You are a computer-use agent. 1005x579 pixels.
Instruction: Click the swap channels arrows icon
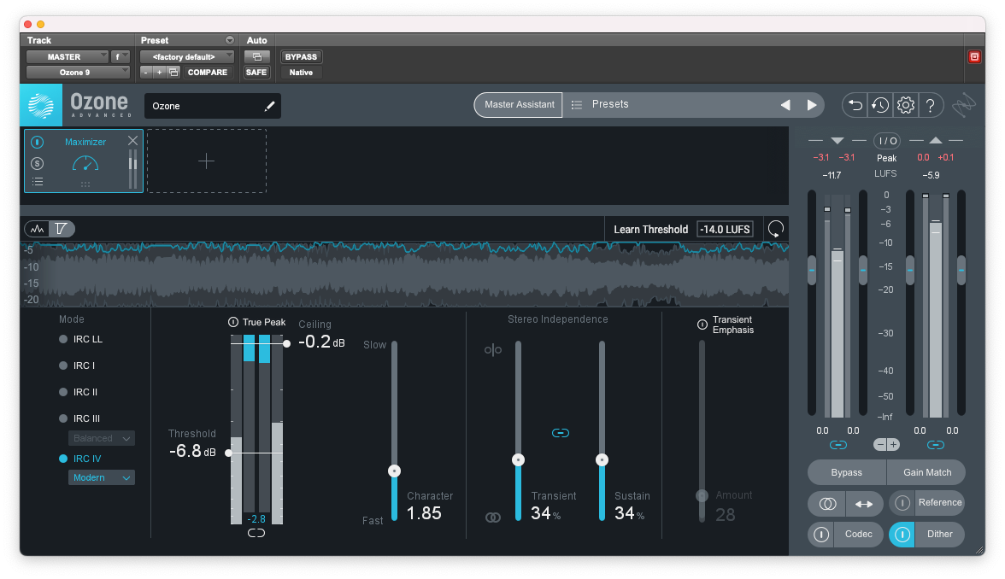click(x=864, y=504)
